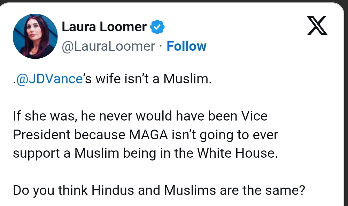
Task: Follow the Laura Loomer account
Action: pos(186,46)
